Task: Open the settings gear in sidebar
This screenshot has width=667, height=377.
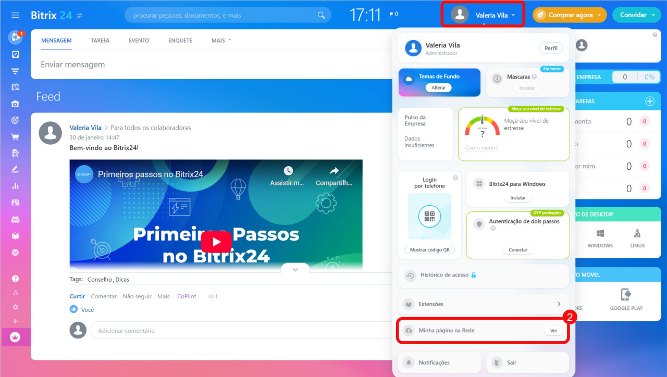Action: coord(16,307)
